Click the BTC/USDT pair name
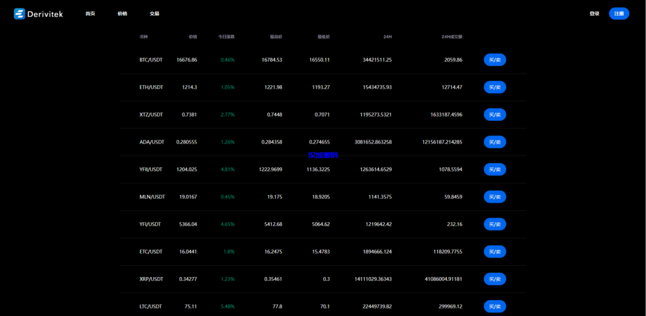This screenshot has height=316, width=646. 151,60
